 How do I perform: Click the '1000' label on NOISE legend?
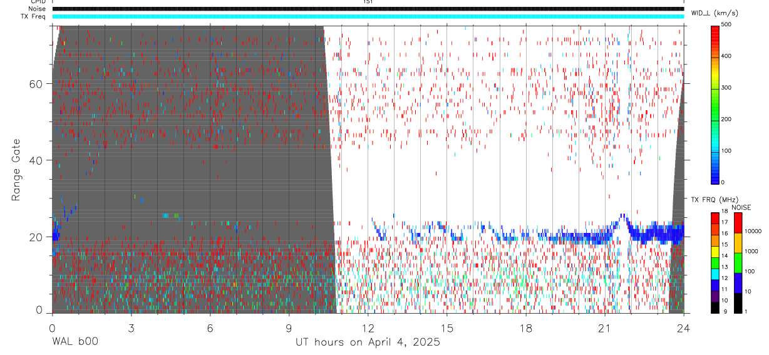pos(751,251)
